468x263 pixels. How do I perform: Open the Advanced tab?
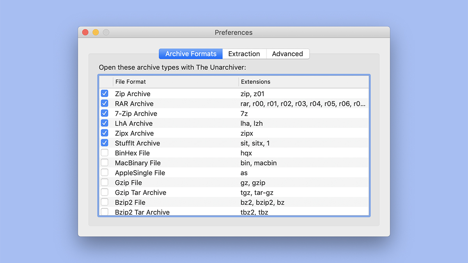click(x=288, y=54)
